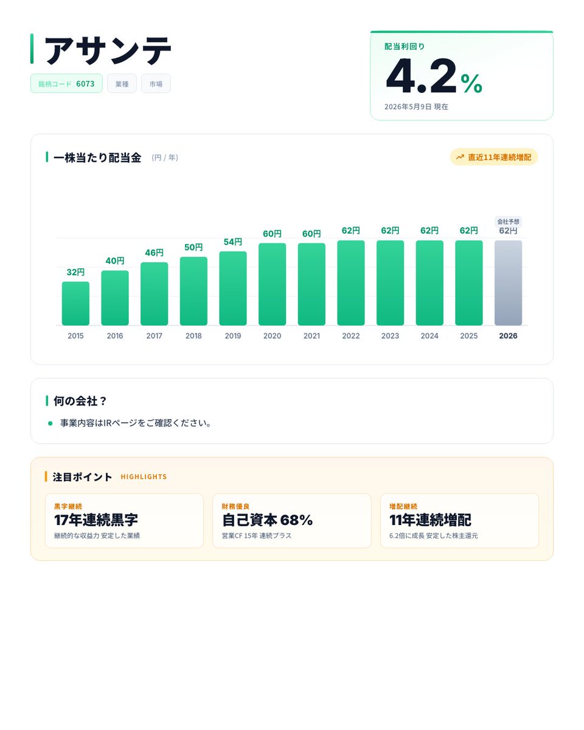Click the 11年連続増配 highlight card
The image size is (584, 730).
click(x=459, y=521)
